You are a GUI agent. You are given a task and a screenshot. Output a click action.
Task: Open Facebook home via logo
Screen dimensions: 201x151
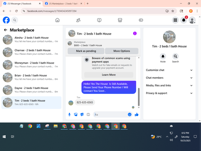pyautogui.click(x=6, y=20)
